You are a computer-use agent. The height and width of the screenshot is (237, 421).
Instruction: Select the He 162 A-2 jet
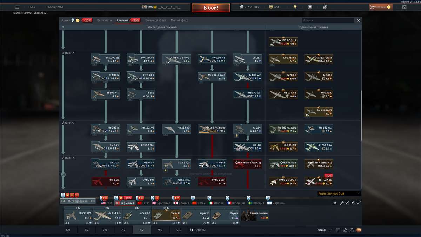pos(141,129)
